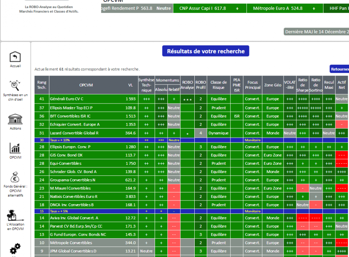Select Groupama Convertibles N fund
The image size is (349, 257).
point(73,180)
